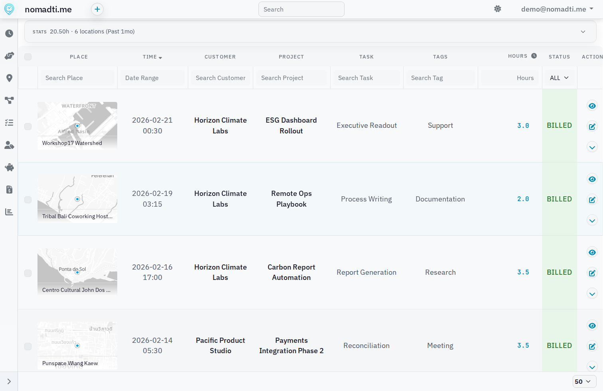Select the header select-all checkbox
The width and height of the screenshot is (603, 391).
28,57
